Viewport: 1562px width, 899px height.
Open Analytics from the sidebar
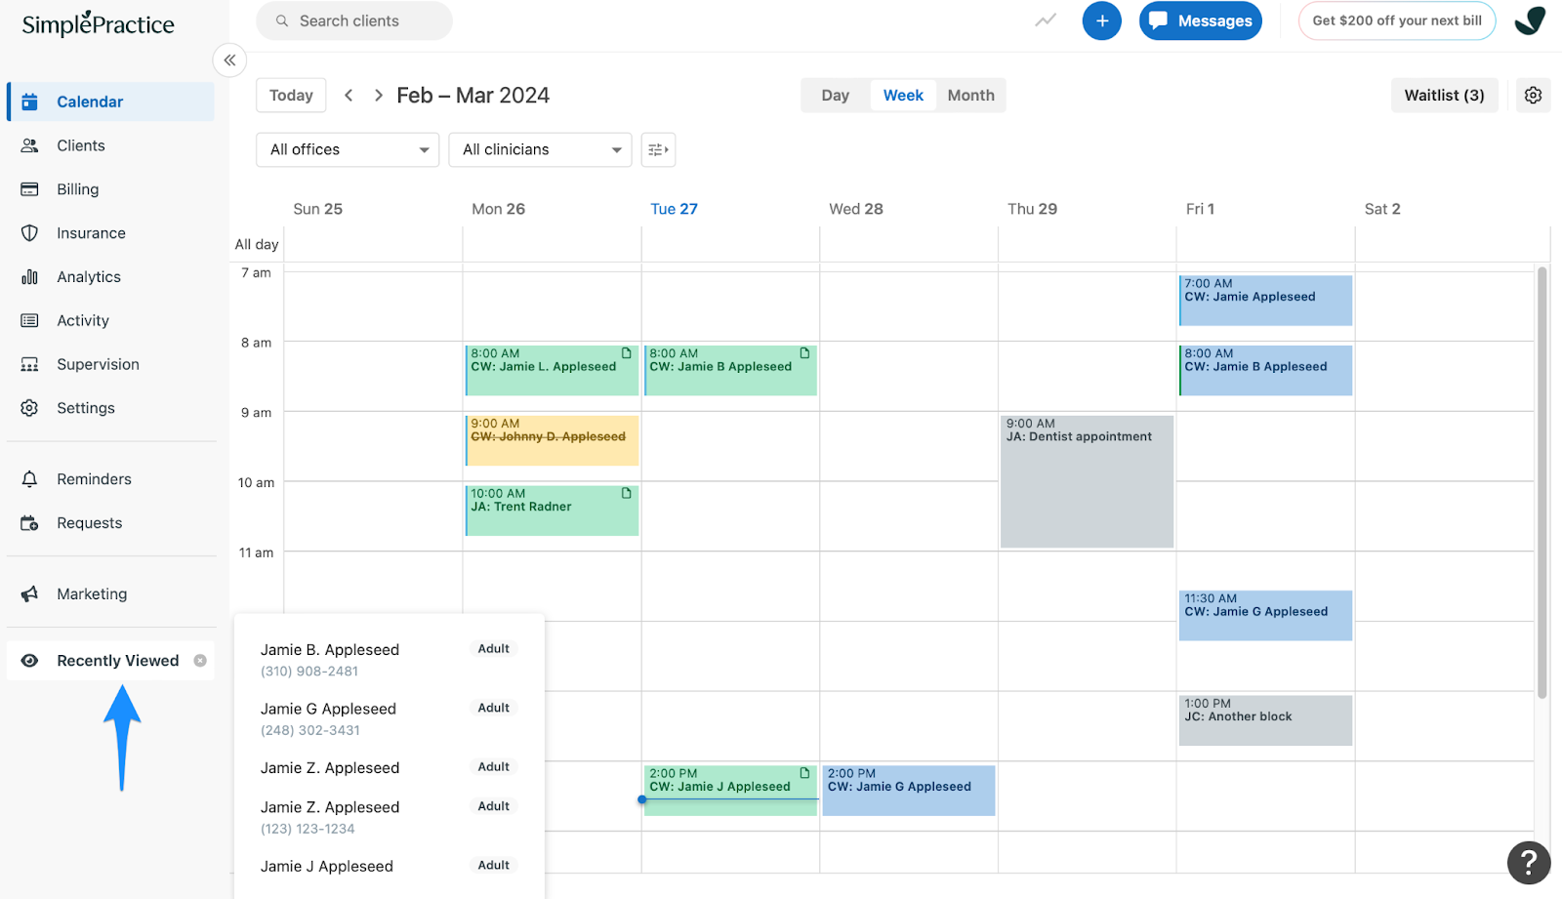pyautogui.click(x=29, y=276)
